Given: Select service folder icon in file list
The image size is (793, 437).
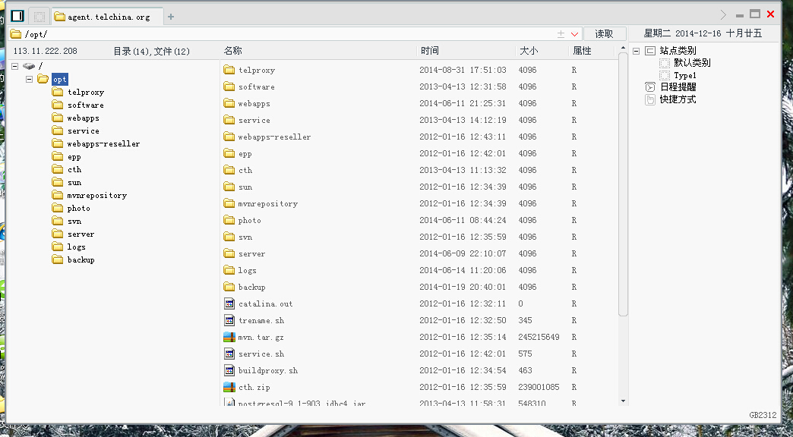Looking at the screenshot, I should 229,120.
